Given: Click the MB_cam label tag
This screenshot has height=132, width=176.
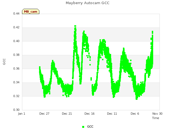Looking at the screenshot, I should point(31,12).
